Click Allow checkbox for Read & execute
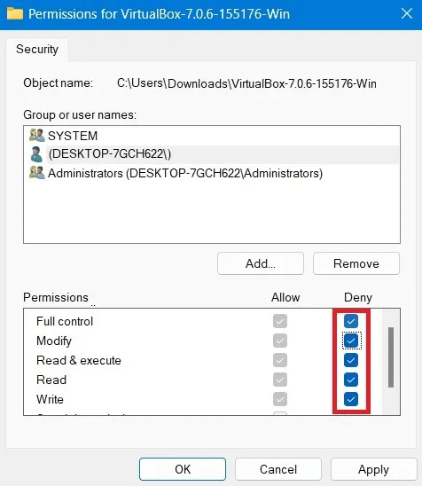This screenshot has height=486, width=422. click(x=280, y=360)
